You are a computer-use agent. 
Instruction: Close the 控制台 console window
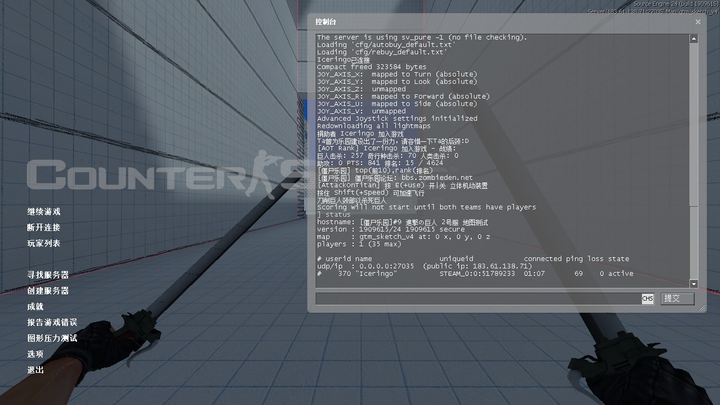(x=698, y=22)
